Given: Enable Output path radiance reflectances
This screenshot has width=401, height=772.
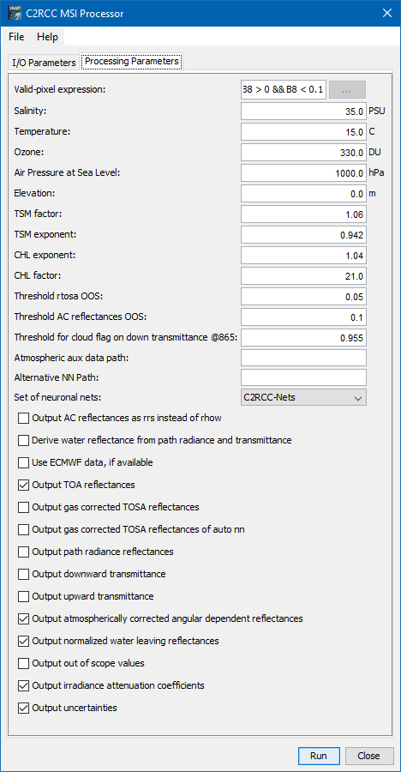Looking at the screenshot, I should 23,552.
